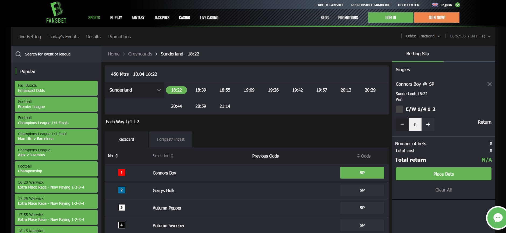Sort by Selection column
This screenshot has width=506, height=233.
click(163, 156)
